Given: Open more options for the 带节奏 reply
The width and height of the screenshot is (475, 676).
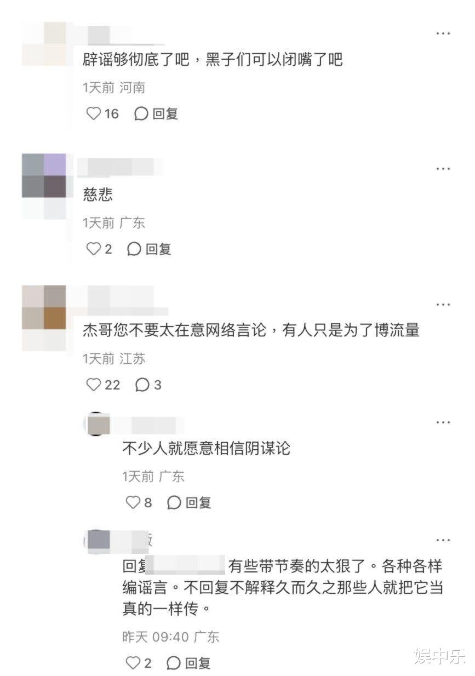Looking at the screenshot, I should coord(443,540).
